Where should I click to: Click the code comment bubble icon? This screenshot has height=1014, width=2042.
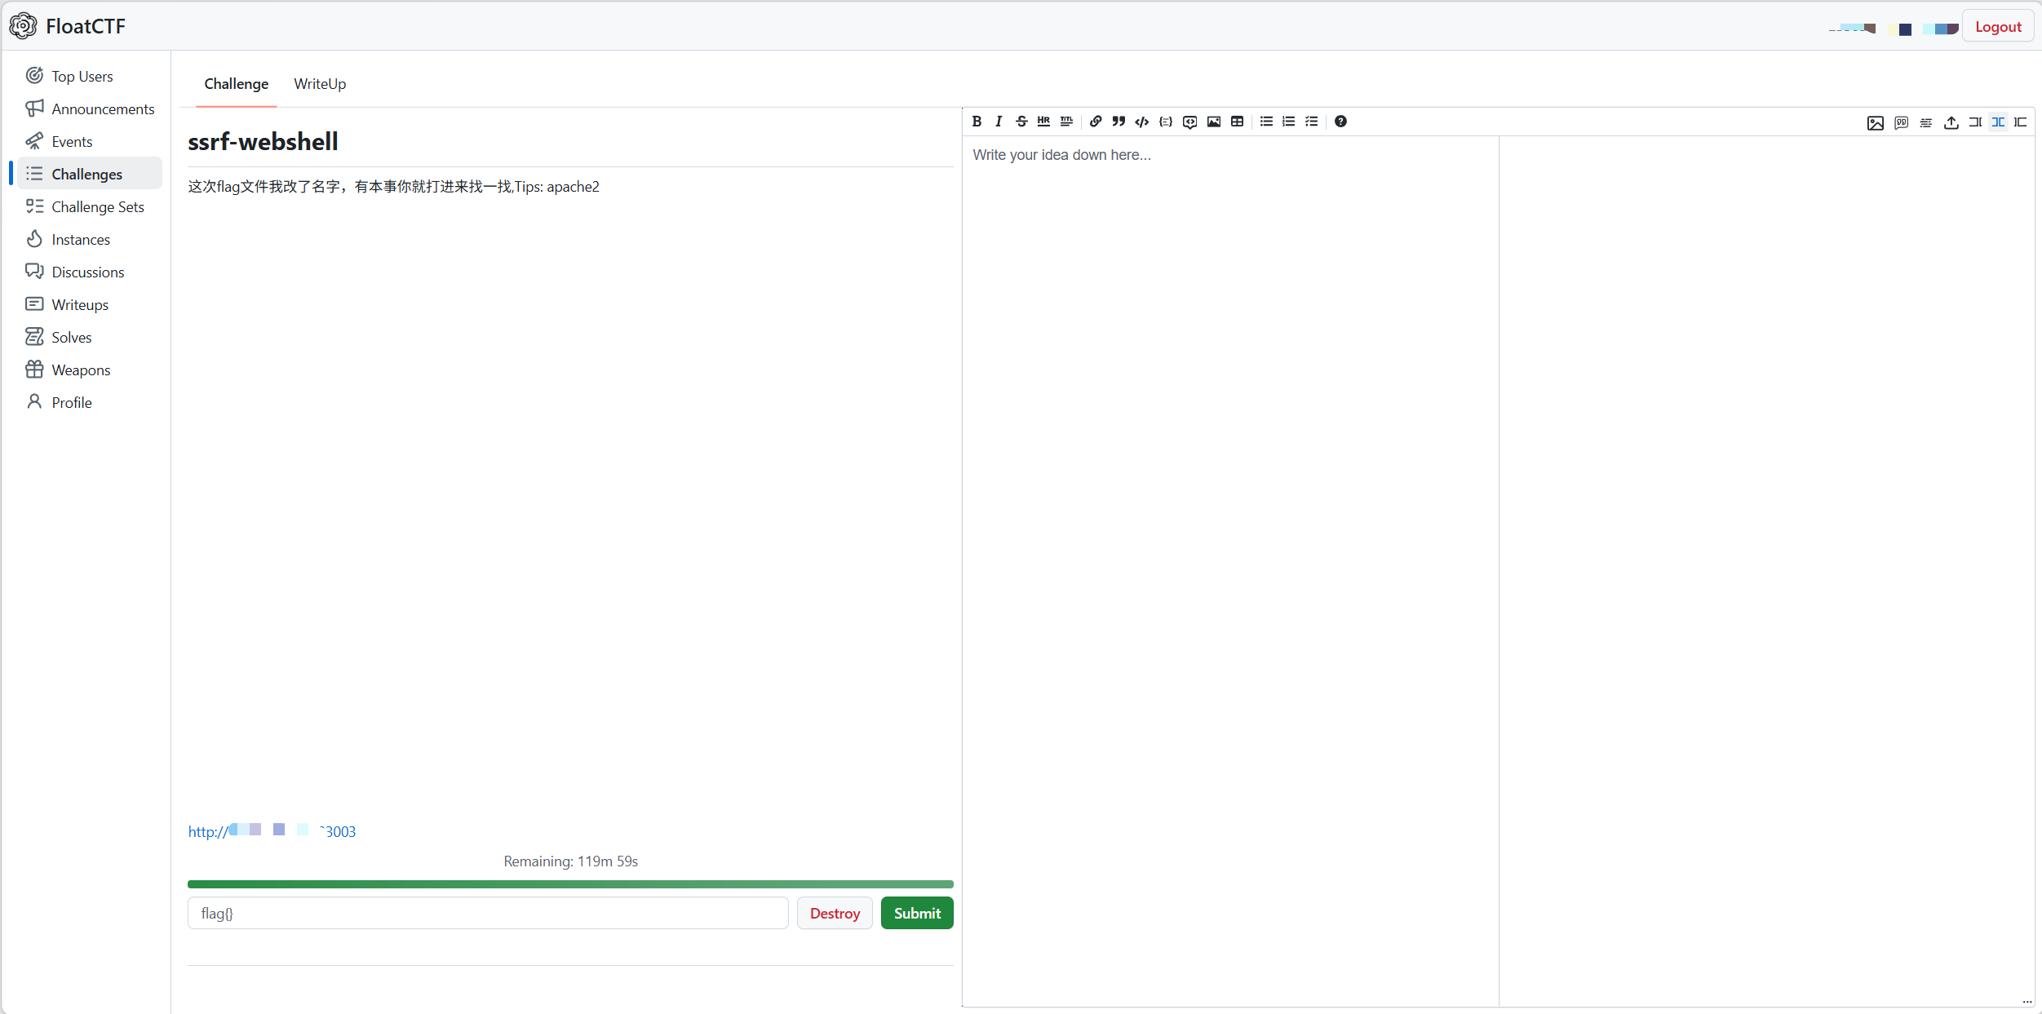(1190, 122)
